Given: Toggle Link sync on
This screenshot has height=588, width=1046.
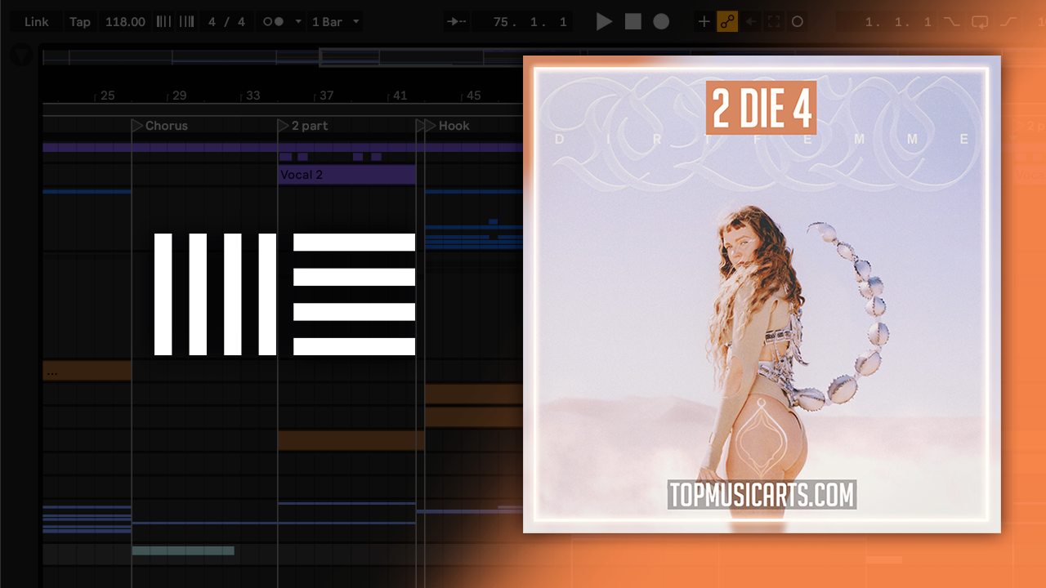Looking at the screenshot, I should [36, 21].
